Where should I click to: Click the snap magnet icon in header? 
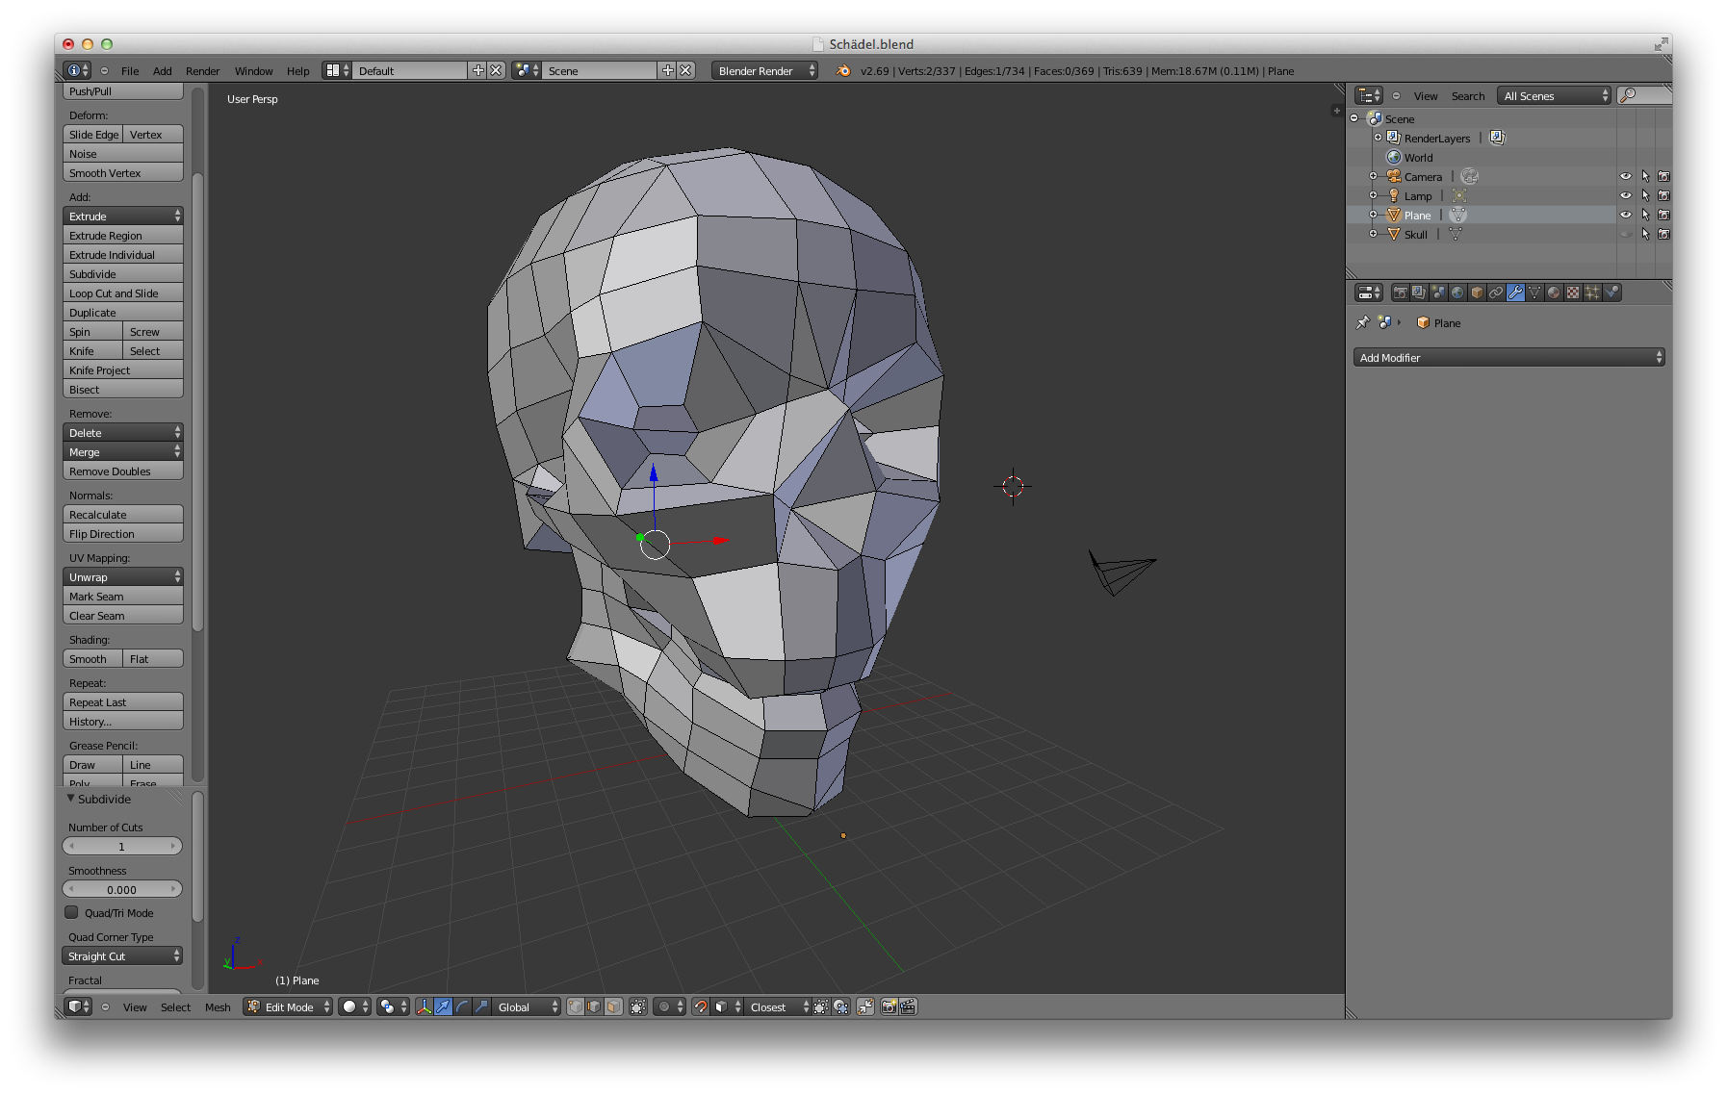(701, 1006)
